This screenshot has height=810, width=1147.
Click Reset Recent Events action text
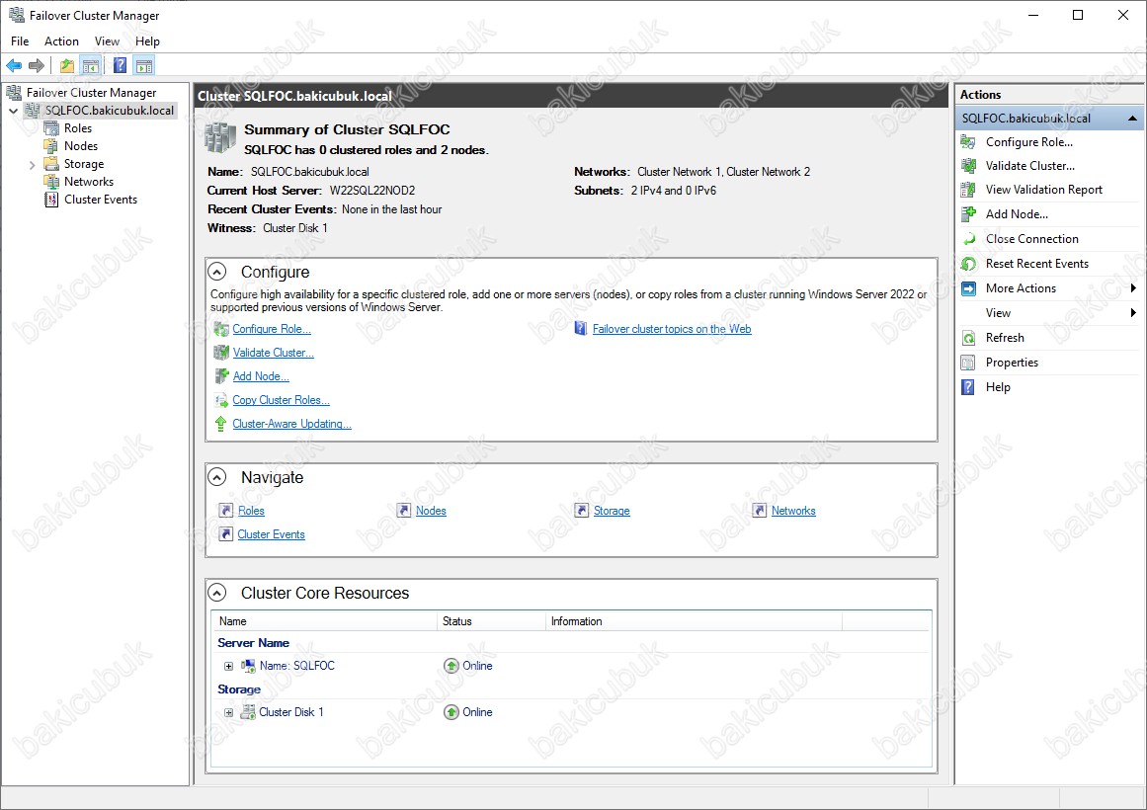pos(1037,264)
